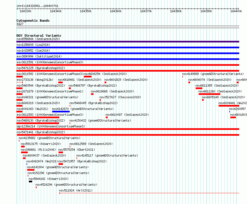Select the red bar under nsv6611385
This screenshot has width=247, height=204.
pyautogui.click(x=199, y=88)
